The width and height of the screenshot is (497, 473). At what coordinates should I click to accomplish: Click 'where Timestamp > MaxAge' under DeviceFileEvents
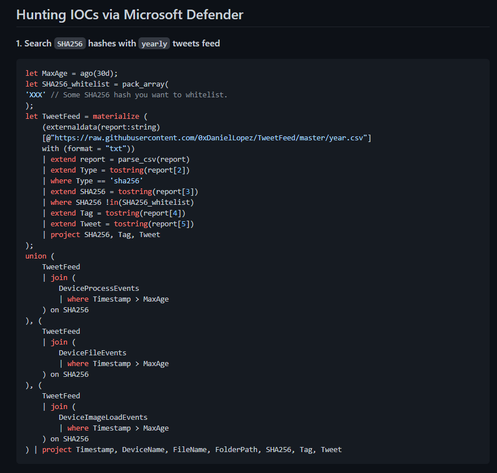[118, 363]
